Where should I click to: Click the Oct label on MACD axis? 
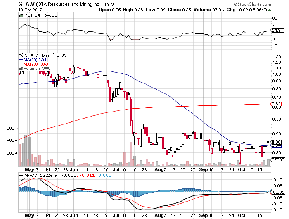(x=242, y=215)
